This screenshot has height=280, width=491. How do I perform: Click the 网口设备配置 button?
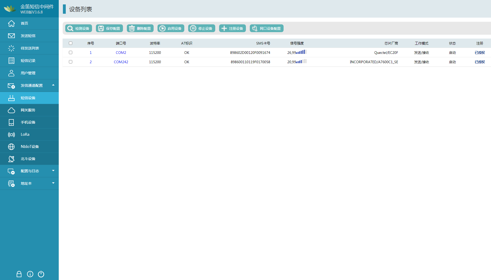[x=267, y=28]
